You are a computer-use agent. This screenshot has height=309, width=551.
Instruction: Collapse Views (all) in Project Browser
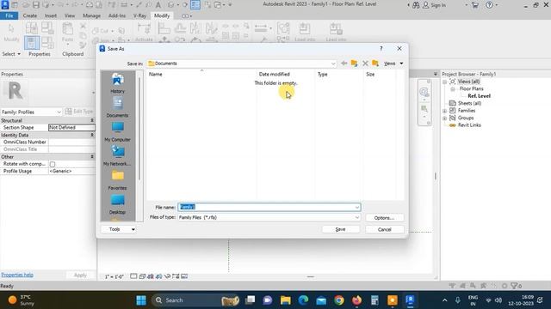444,82
